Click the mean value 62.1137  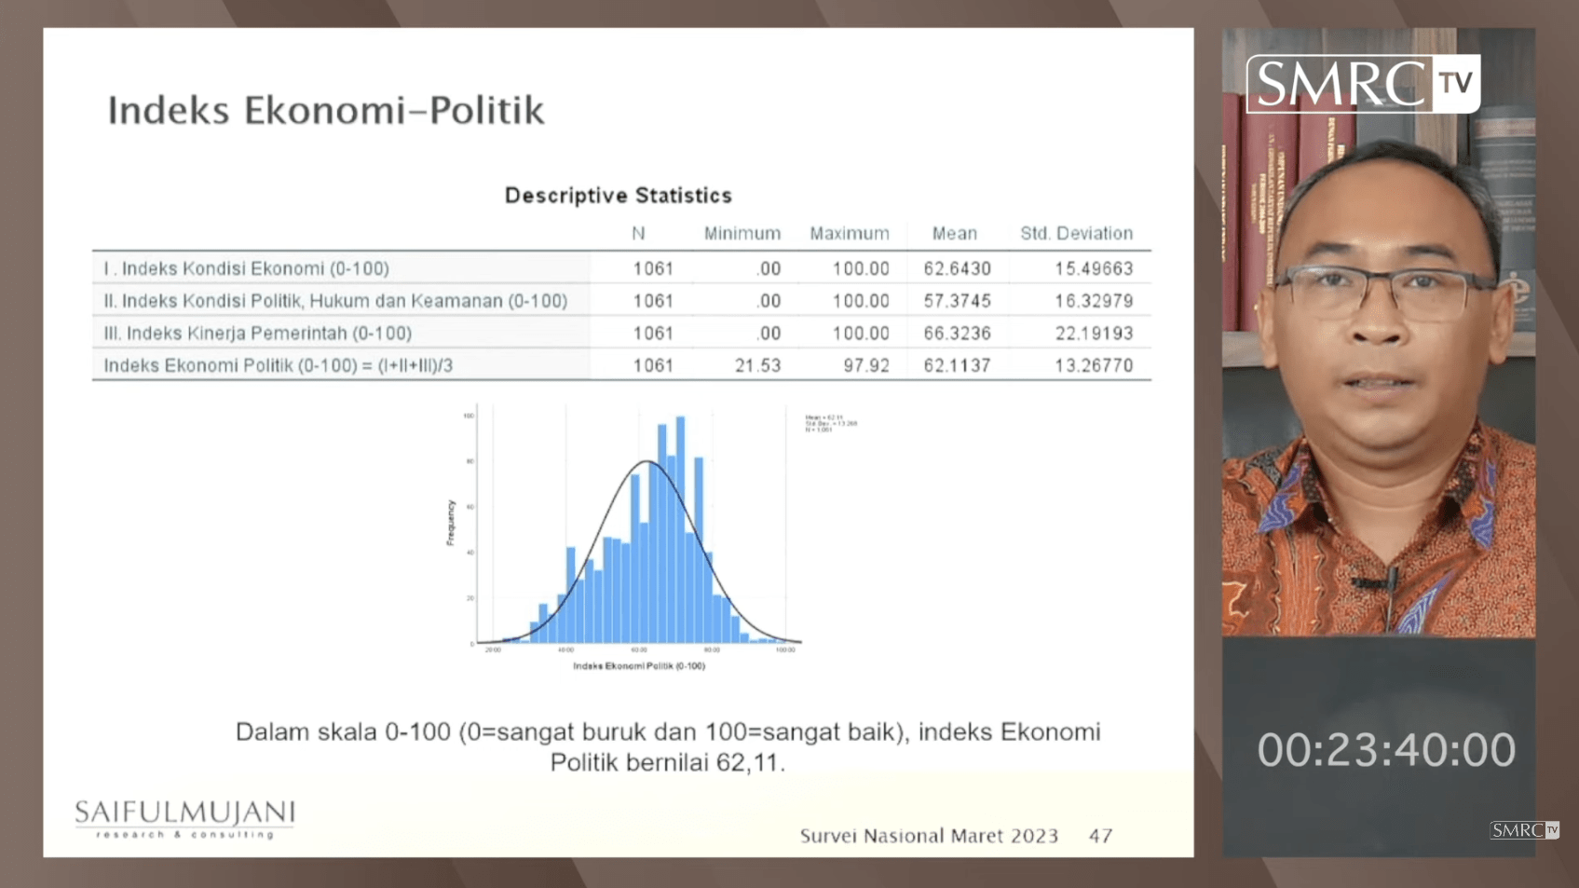tap(957, 365)
